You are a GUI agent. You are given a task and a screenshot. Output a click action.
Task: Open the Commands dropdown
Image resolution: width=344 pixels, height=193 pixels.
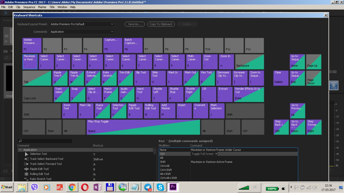click(82, 32)
